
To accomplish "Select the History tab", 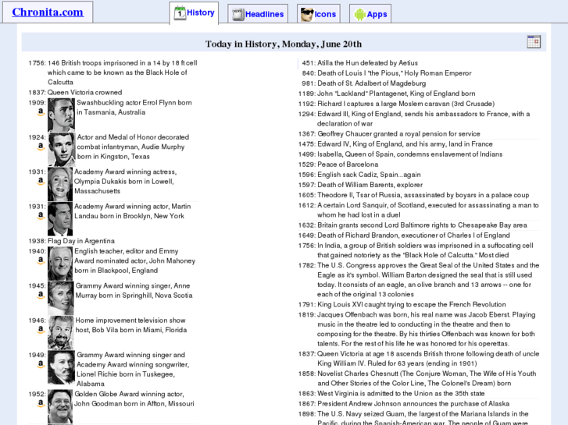I will click(194, 12).
